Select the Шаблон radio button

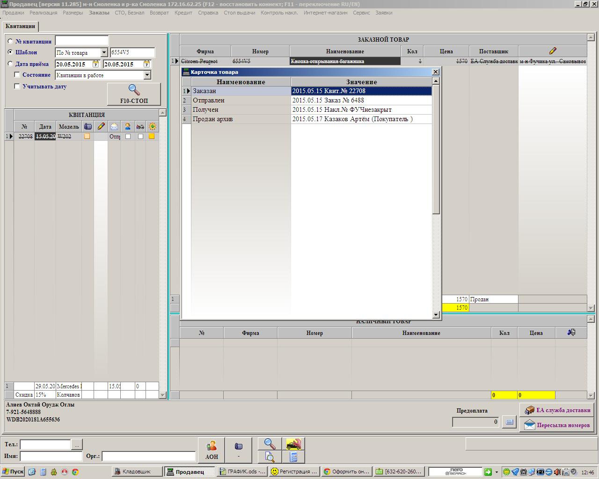click(x=10, y=52)
